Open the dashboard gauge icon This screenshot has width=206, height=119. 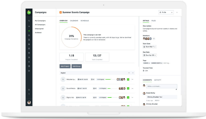pyautogui.click(x=29, y=26)
